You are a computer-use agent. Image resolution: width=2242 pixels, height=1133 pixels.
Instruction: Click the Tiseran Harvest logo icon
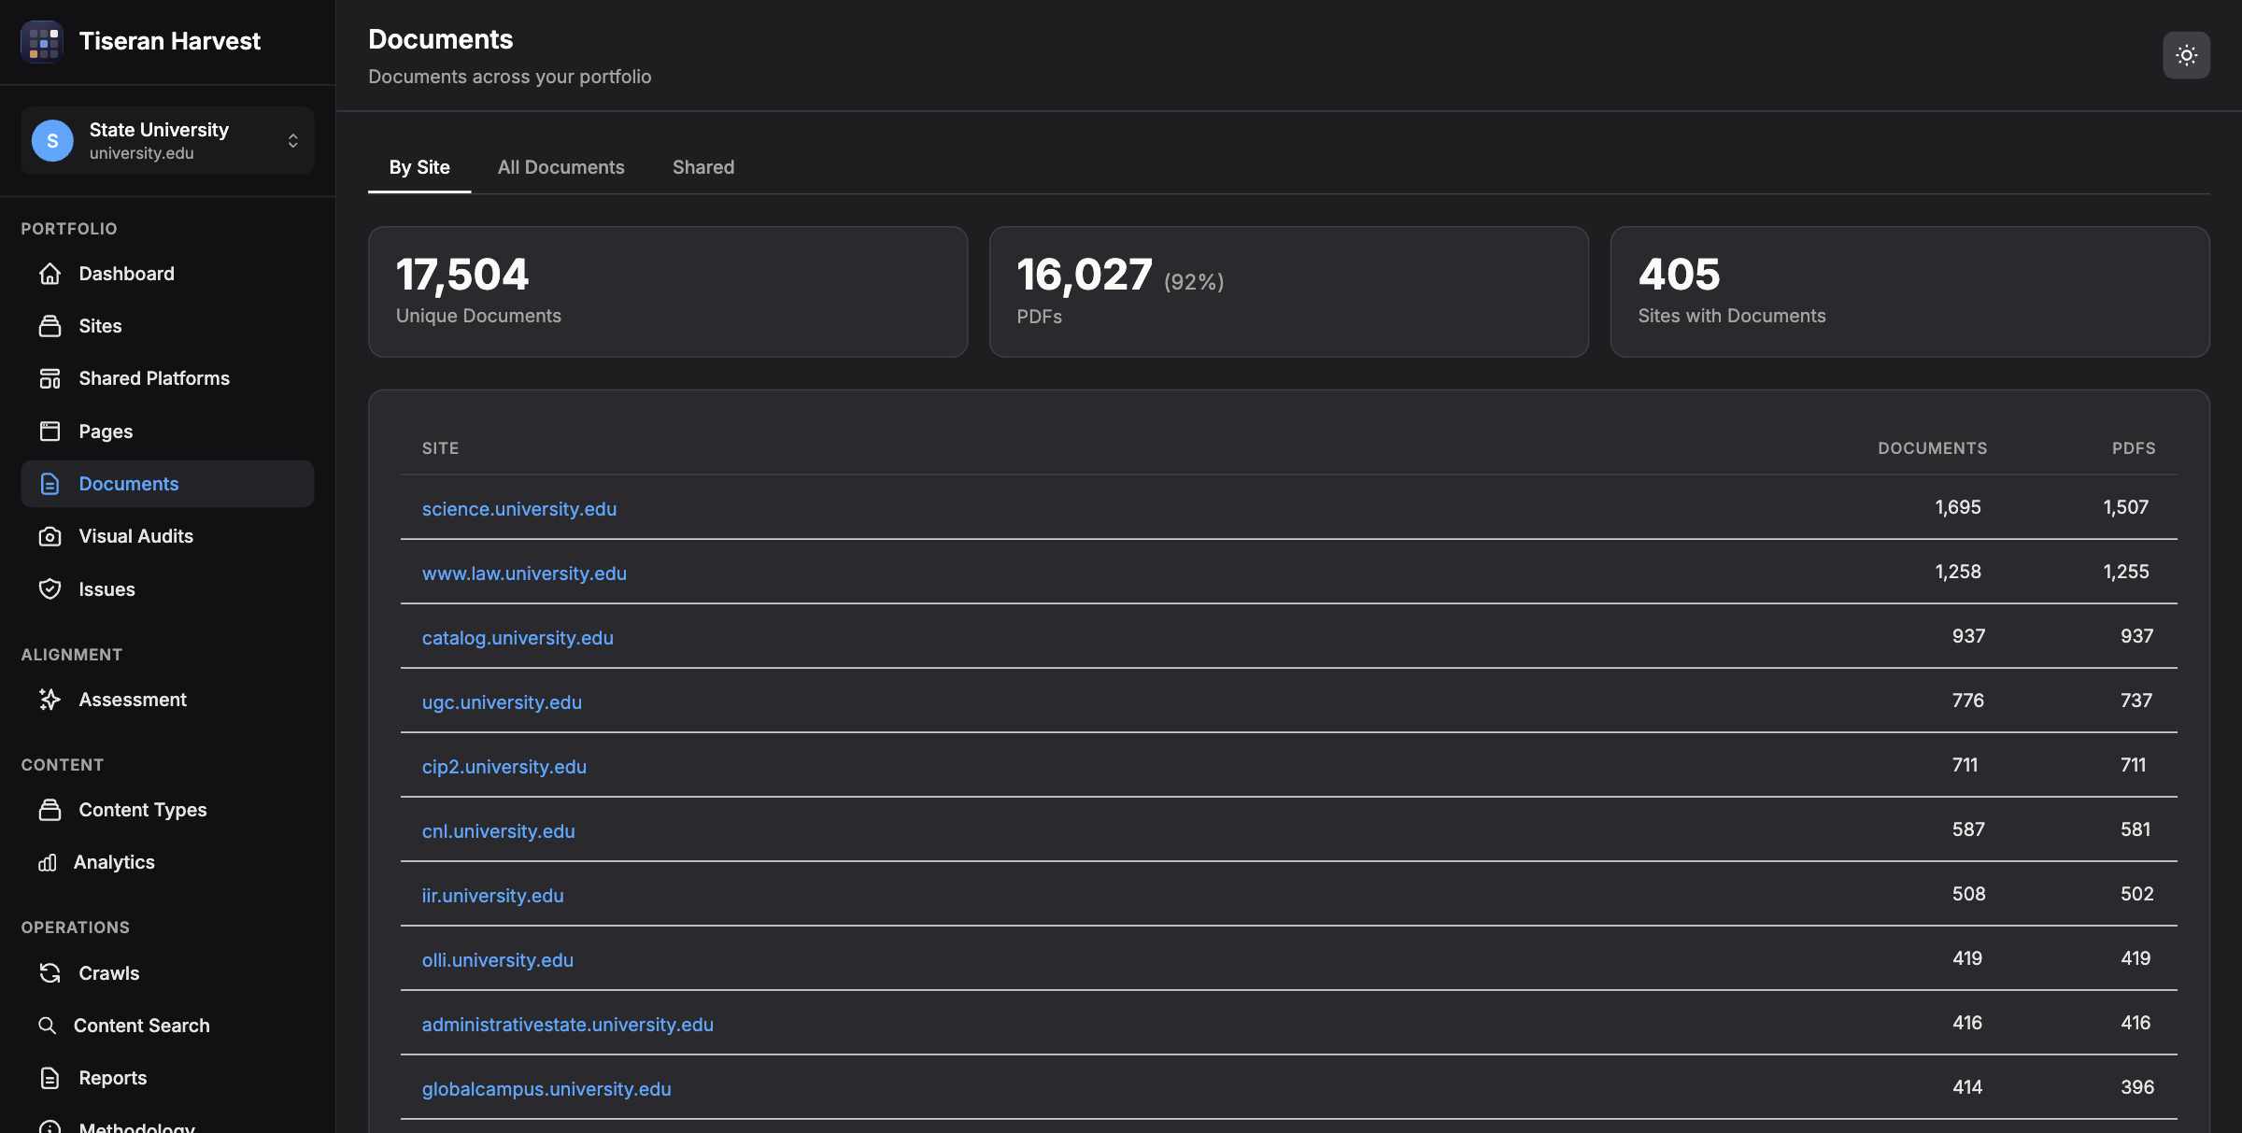click(42, 41)
